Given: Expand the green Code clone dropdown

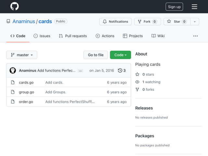Looking at the screenshot, I should tap(120, 55).
